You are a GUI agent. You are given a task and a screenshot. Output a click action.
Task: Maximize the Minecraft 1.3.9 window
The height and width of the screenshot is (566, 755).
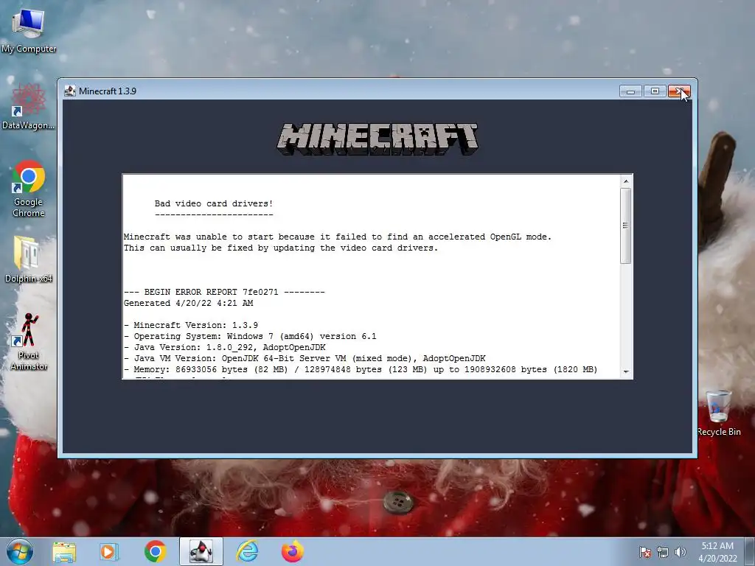tap(655, 91)
